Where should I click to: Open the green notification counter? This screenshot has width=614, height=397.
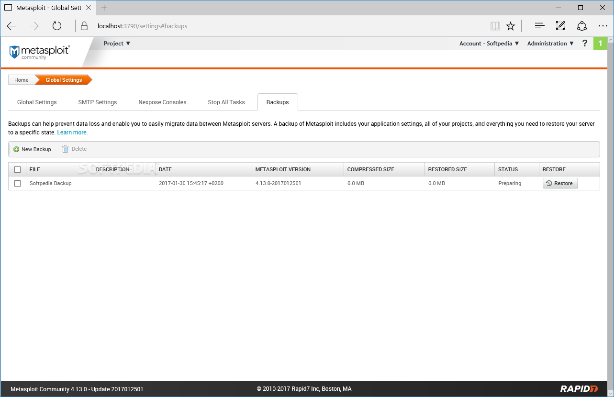600,44
